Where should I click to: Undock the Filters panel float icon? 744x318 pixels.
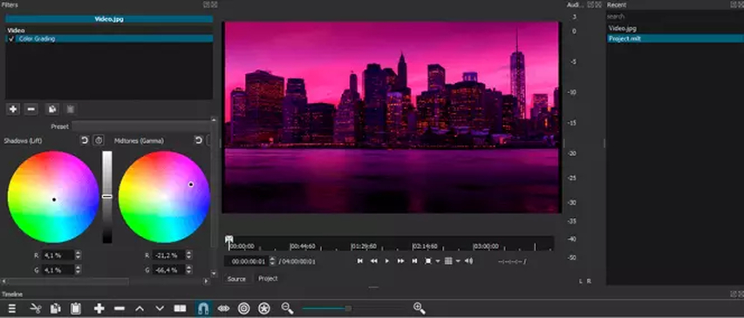pos(207,4)
